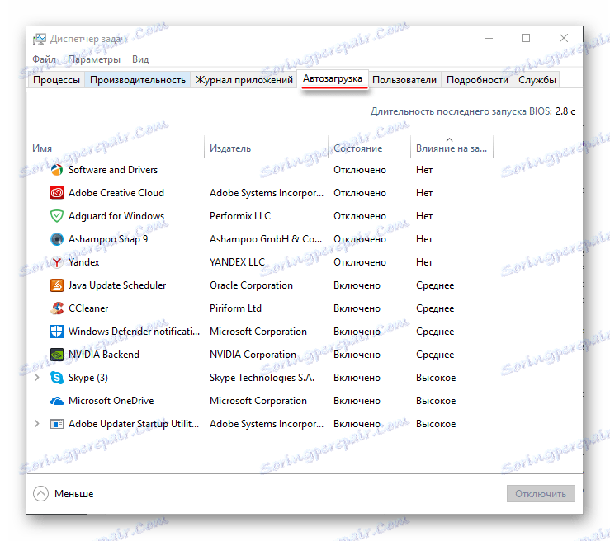610x541 pixels.
Task: Click the Отключено status in Yandex row
Action: [x=360, y=262]
